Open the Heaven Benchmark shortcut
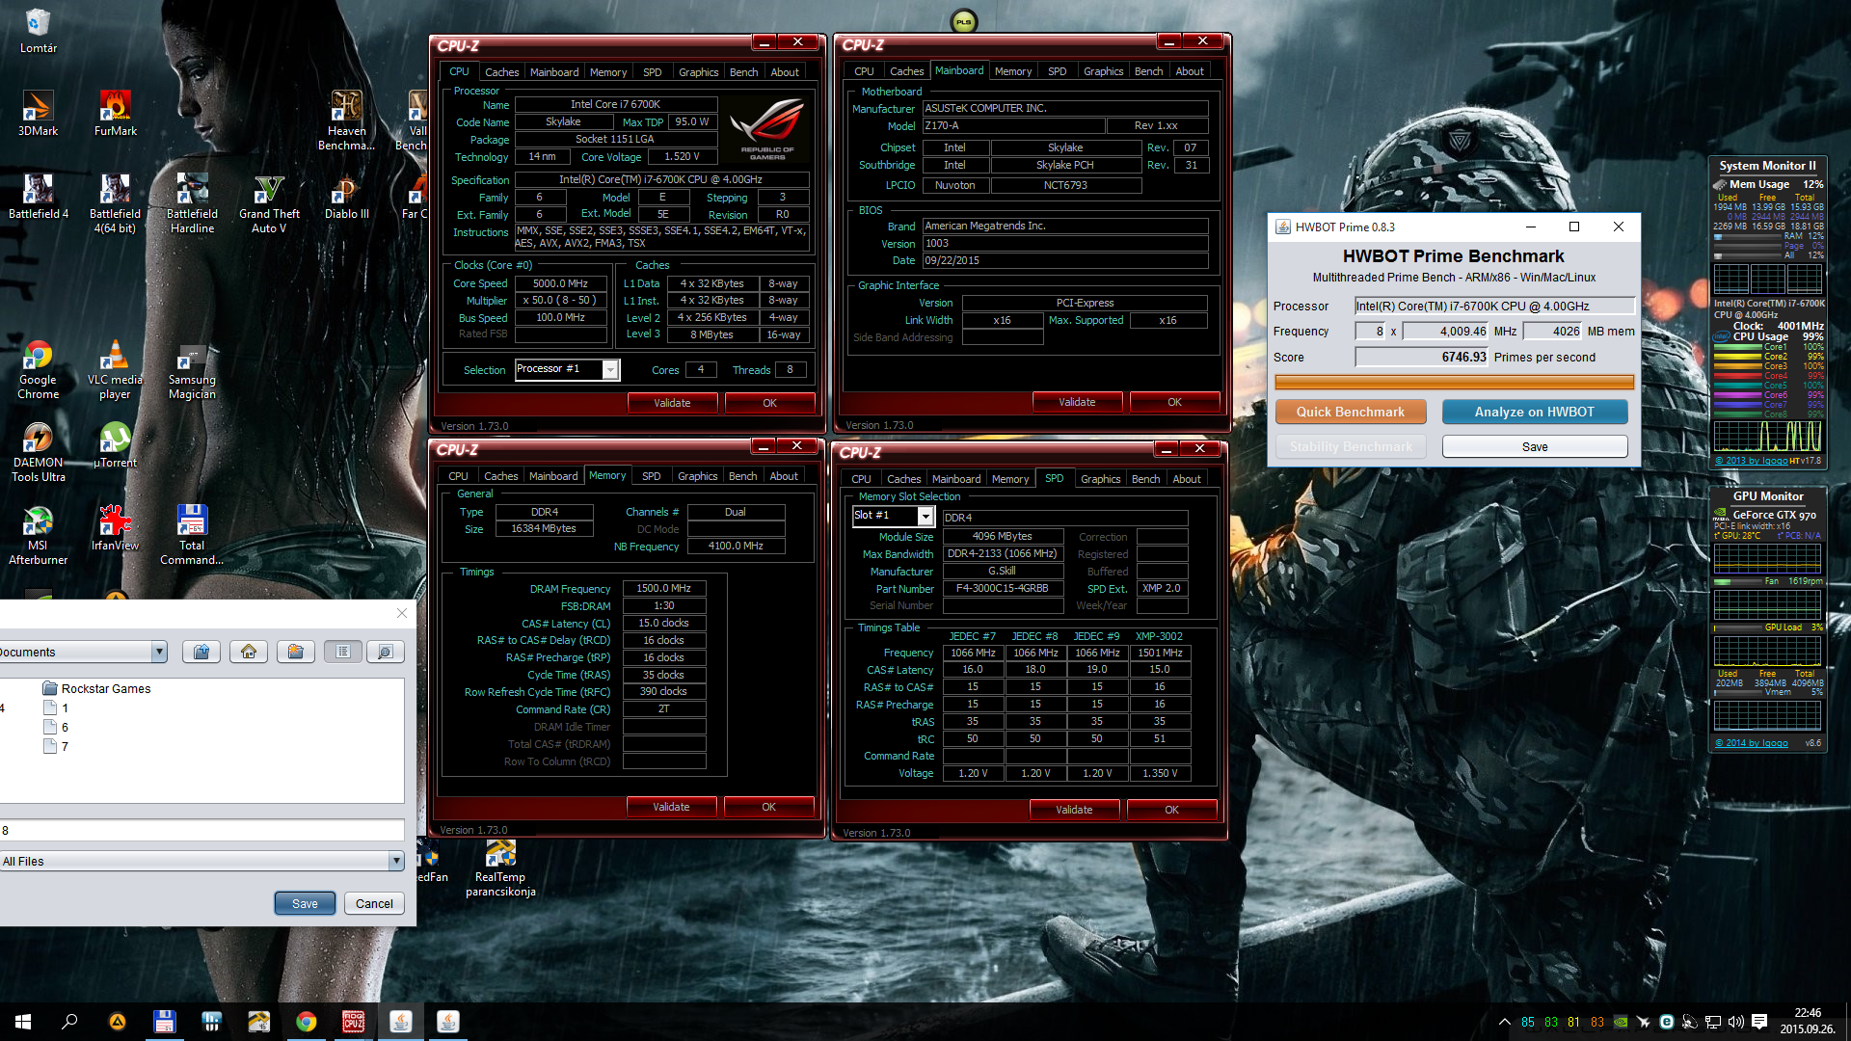 tap(346, 120)
